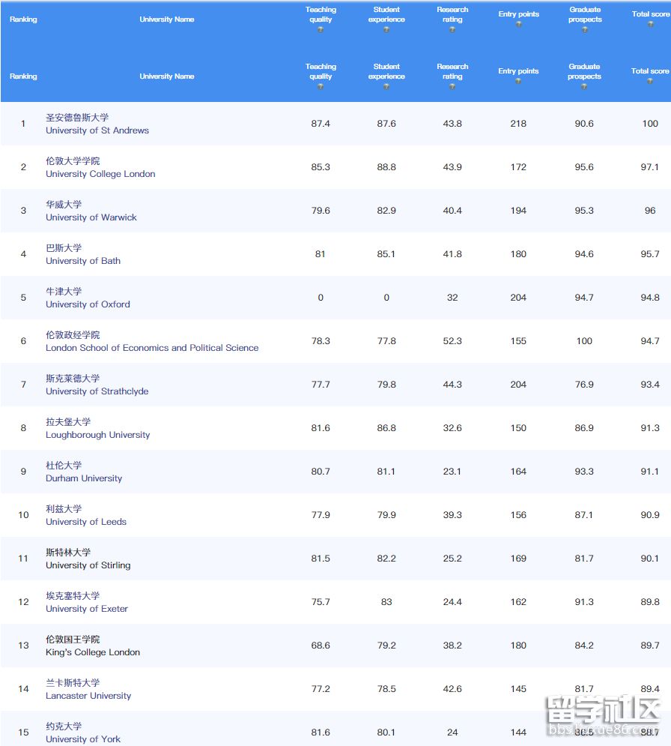This screenshot has width=671, height=746.
Task: Open the University of Leeds link
Action: [86, 522]
